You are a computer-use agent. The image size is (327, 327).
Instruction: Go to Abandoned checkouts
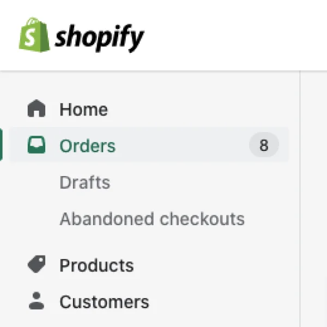(152, 219)
